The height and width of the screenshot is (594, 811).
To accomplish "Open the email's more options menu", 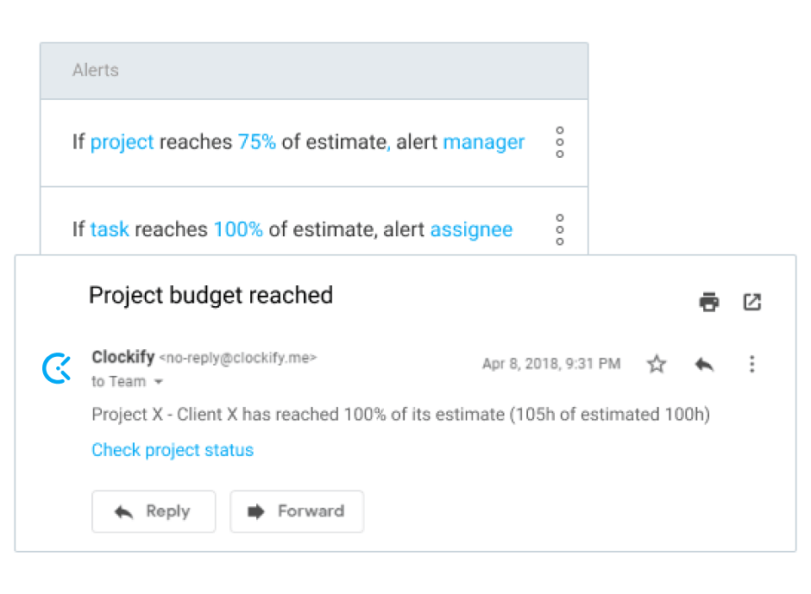I will (x=751, y=364).
